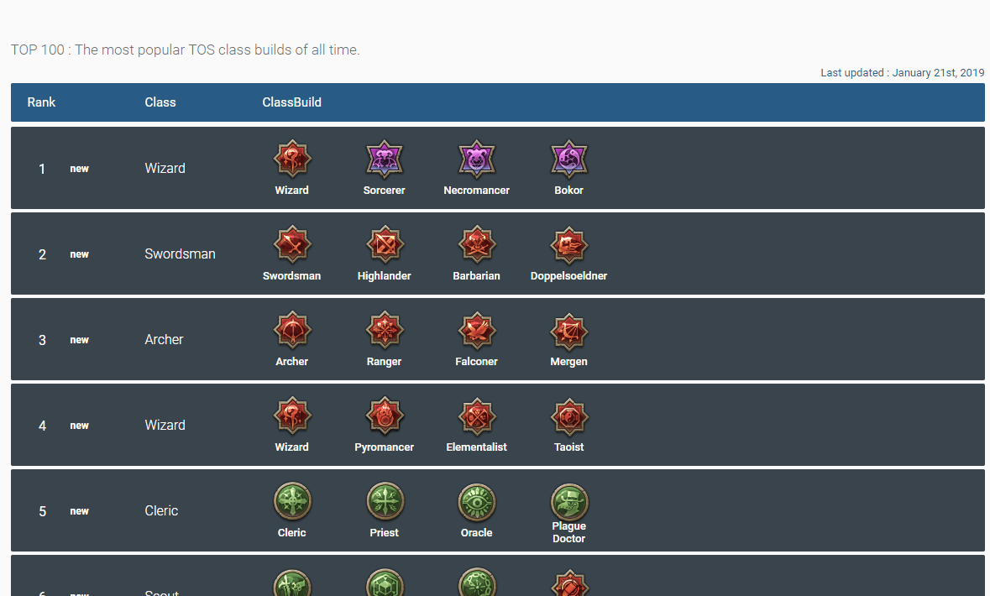
Task: Open the Barbarian class icon
Action: click(x=476, y=244)
